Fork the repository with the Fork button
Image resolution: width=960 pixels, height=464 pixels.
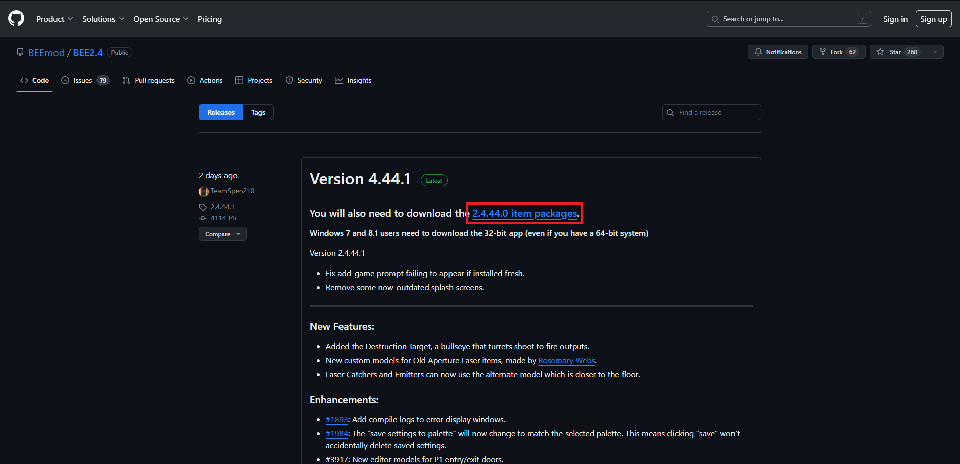tap(839, 52)
